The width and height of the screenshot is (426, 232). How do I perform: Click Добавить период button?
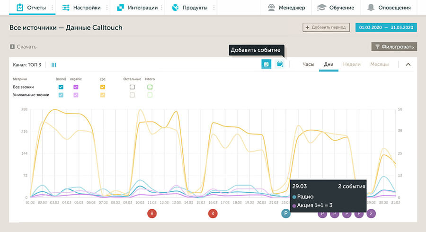tap(326, 27)
